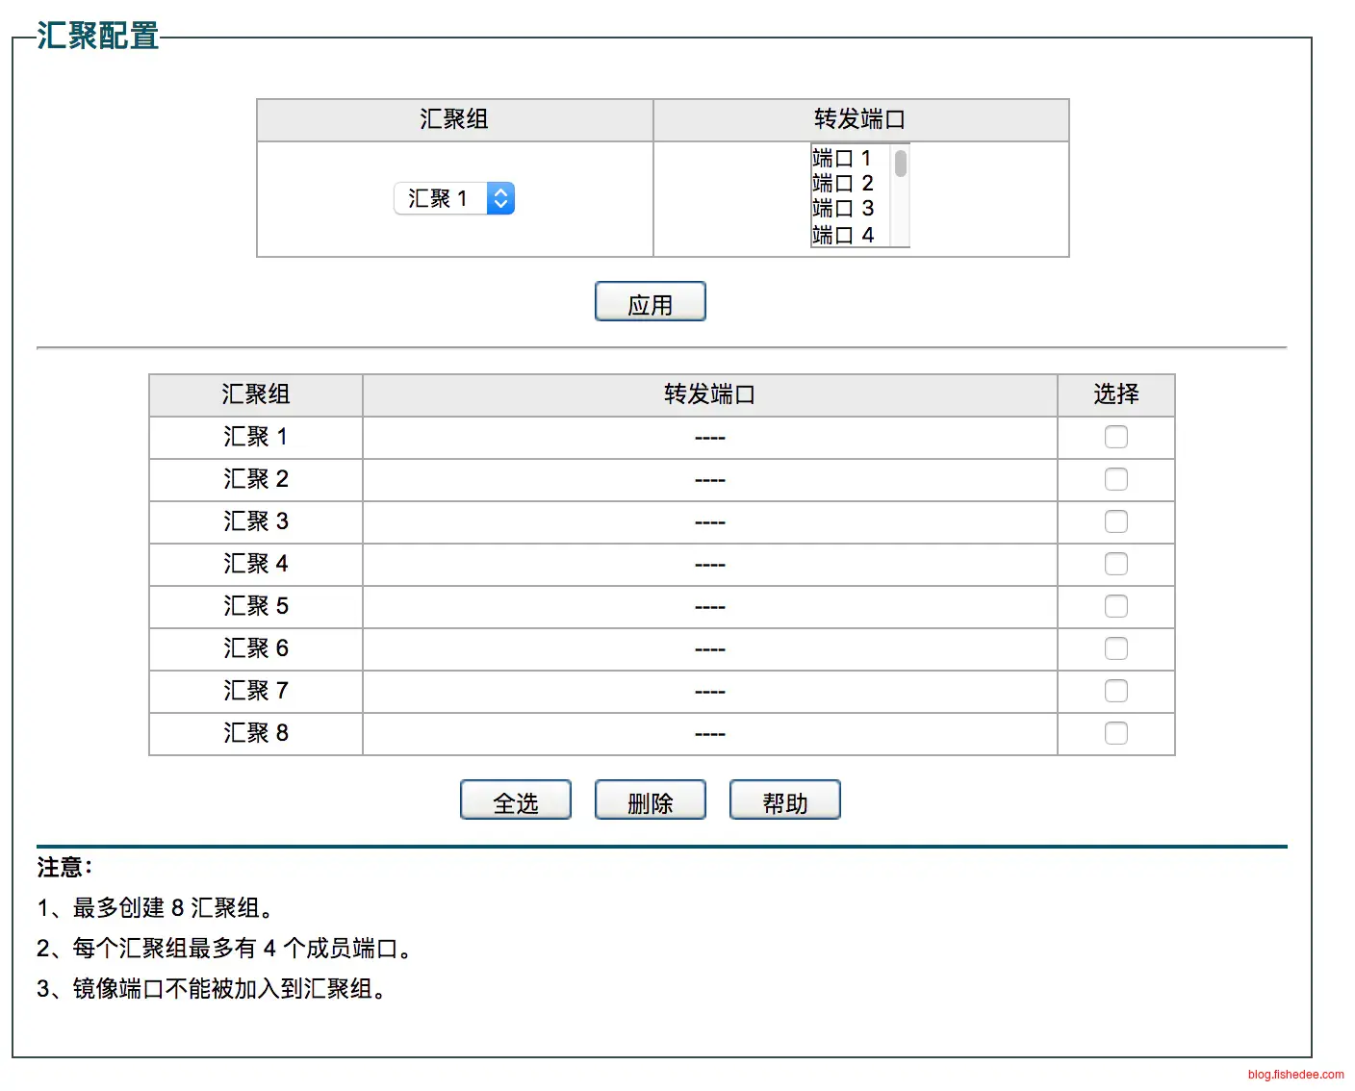Image resolution: width=1355 pixels, height=1091 pixels.
Task: Select 端口 4 in forwarding port list
Action: (x=842, y=235)
